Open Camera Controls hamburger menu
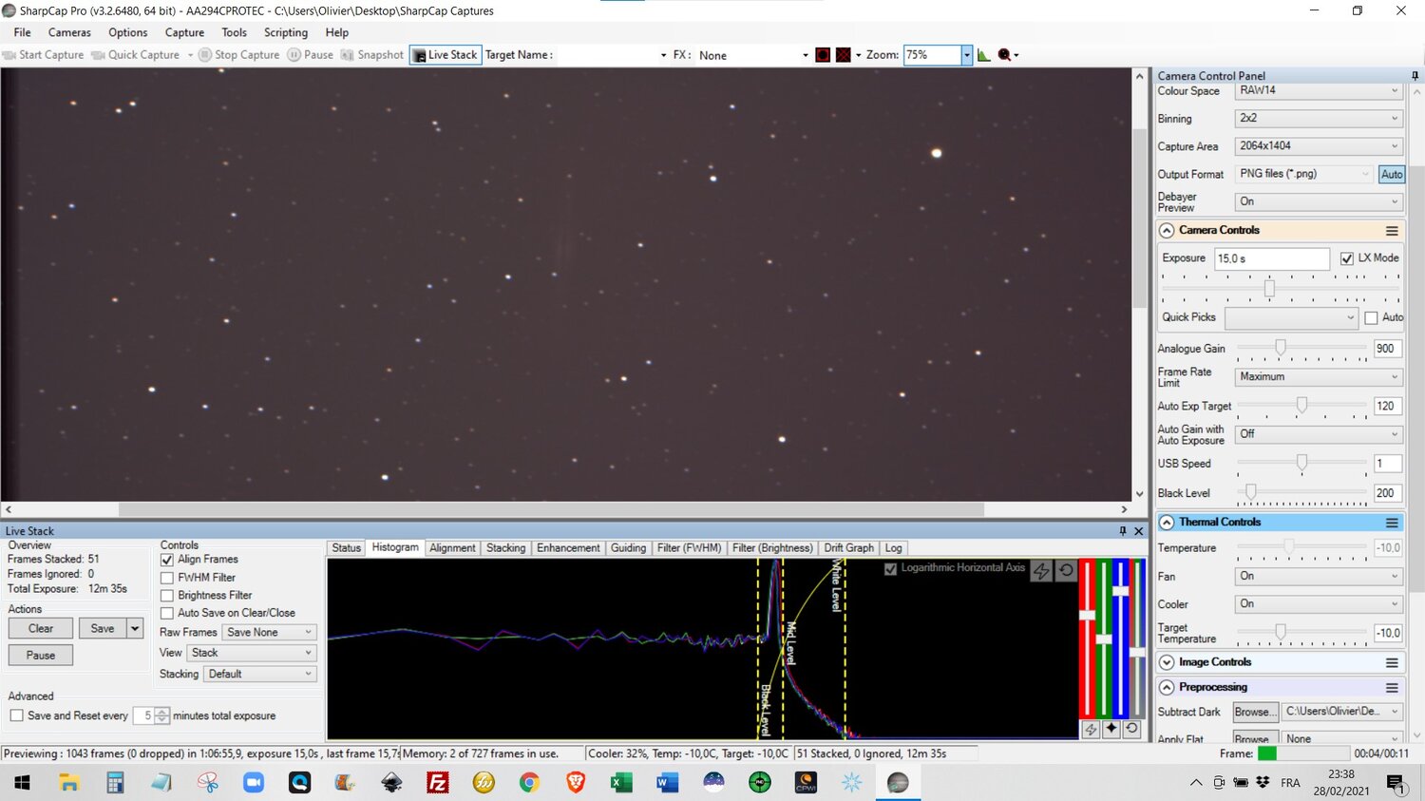 (x=1392, y=231)
